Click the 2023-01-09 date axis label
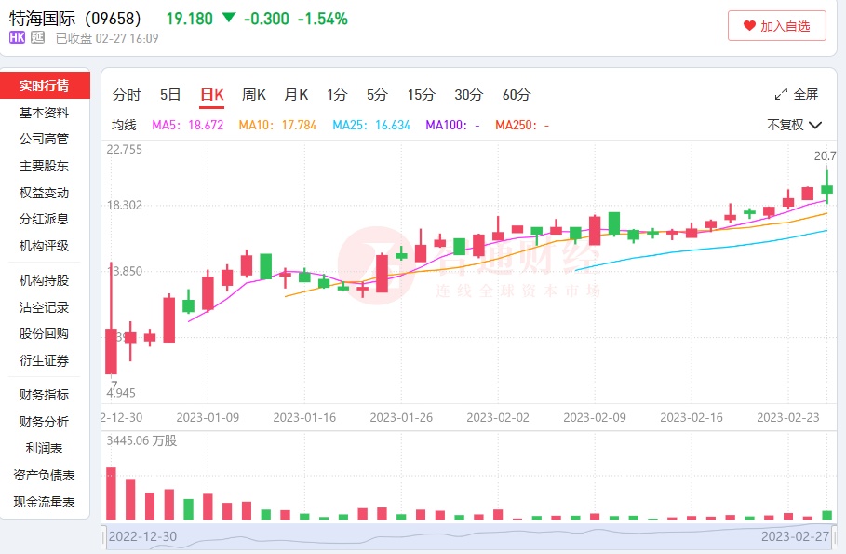This screenshot has height=554, width=846. [208, 417]
